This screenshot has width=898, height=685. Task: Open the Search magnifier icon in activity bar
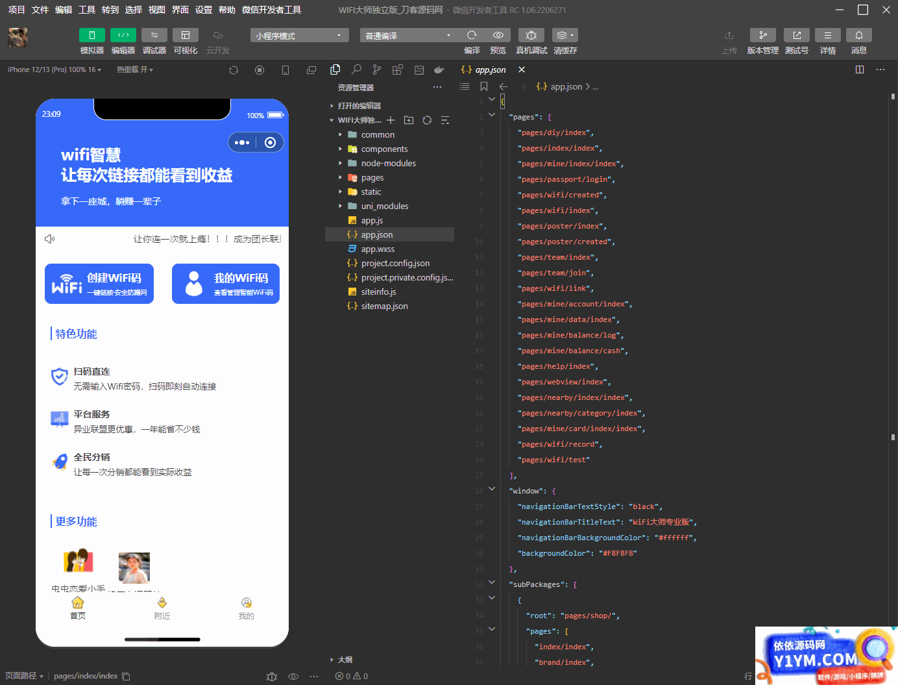pyautogui.click(x=356, y=69)
